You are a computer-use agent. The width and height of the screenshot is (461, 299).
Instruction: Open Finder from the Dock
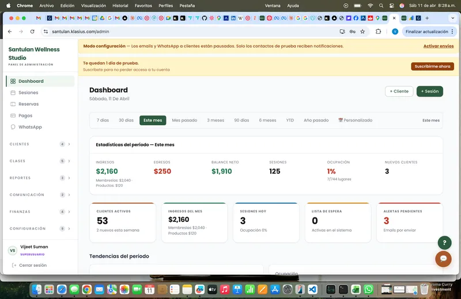coord(37,290)
